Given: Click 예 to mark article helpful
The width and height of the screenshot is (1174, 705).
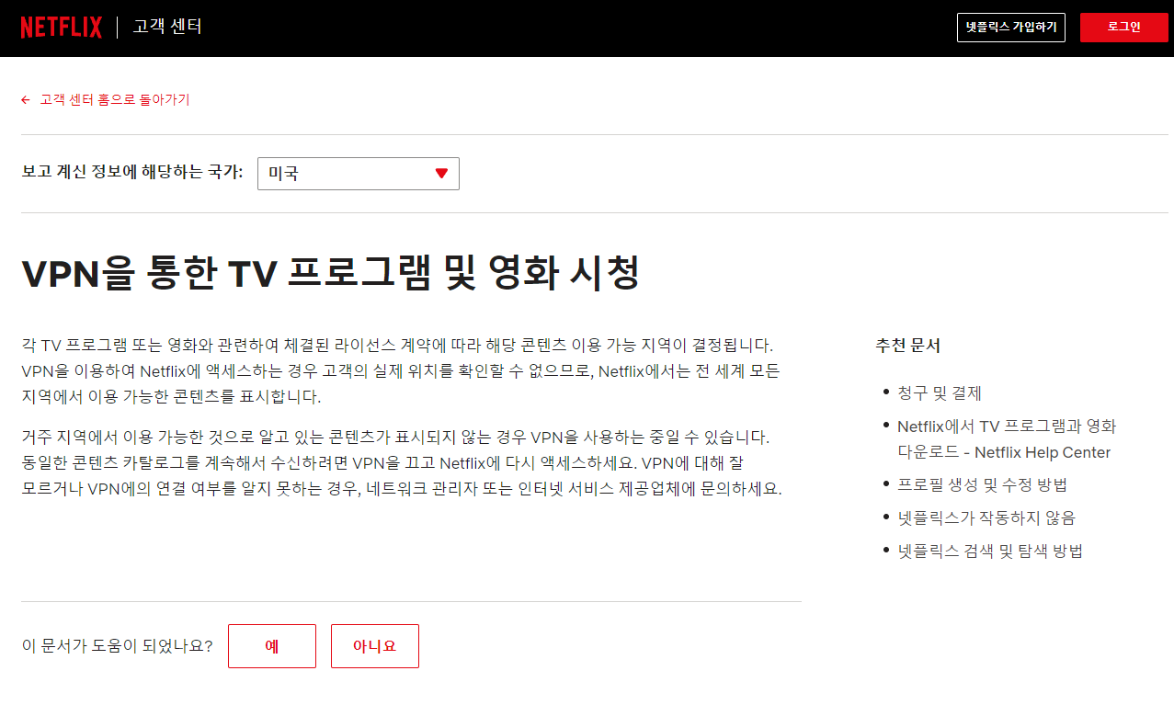Looking at the screenshot, I should 272,646.
